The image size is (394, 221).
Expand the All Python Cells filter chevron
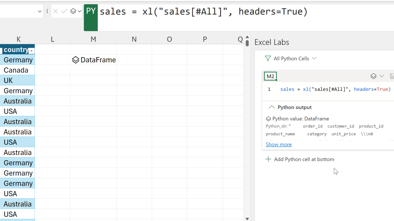tap(314, 58)
